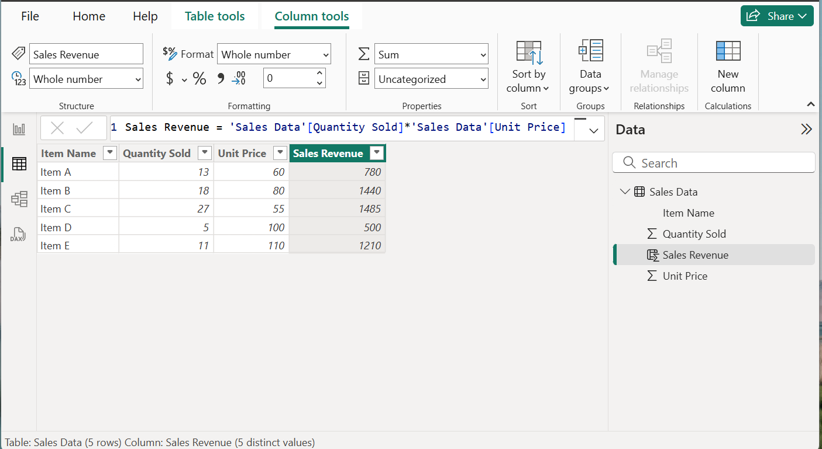
Task: Open the Sum summarization dropdown
Action: [x=431, y=55]
